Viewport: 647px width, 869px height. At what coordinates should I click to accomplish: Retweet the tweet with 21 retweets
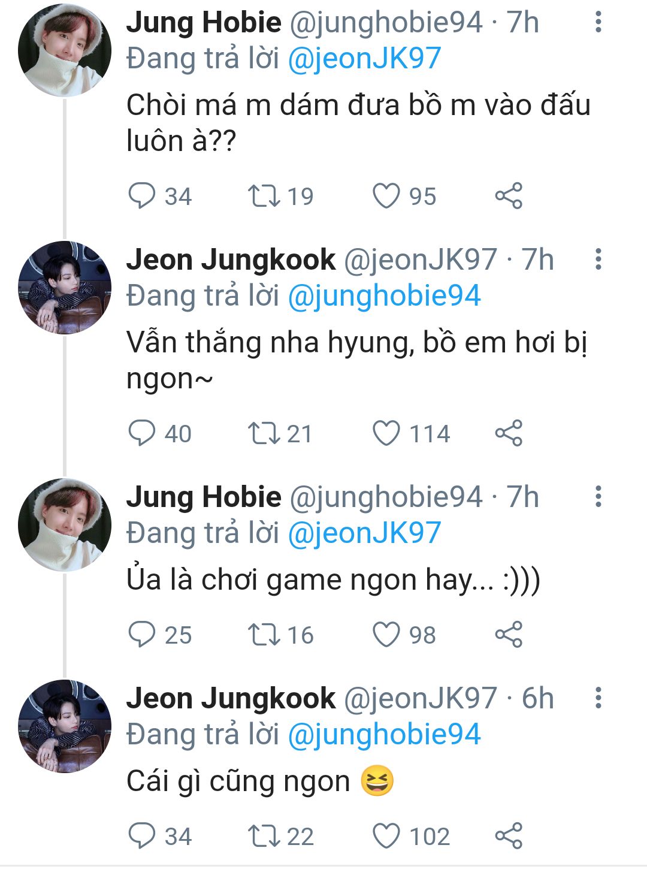tap(264, 433)
